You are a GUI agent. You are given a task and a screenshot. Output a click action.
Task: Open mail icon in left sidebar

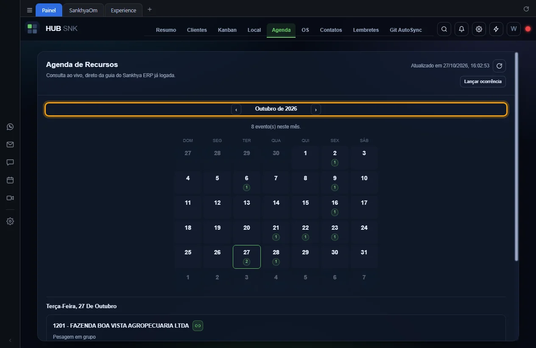click(x=10, y=145)
